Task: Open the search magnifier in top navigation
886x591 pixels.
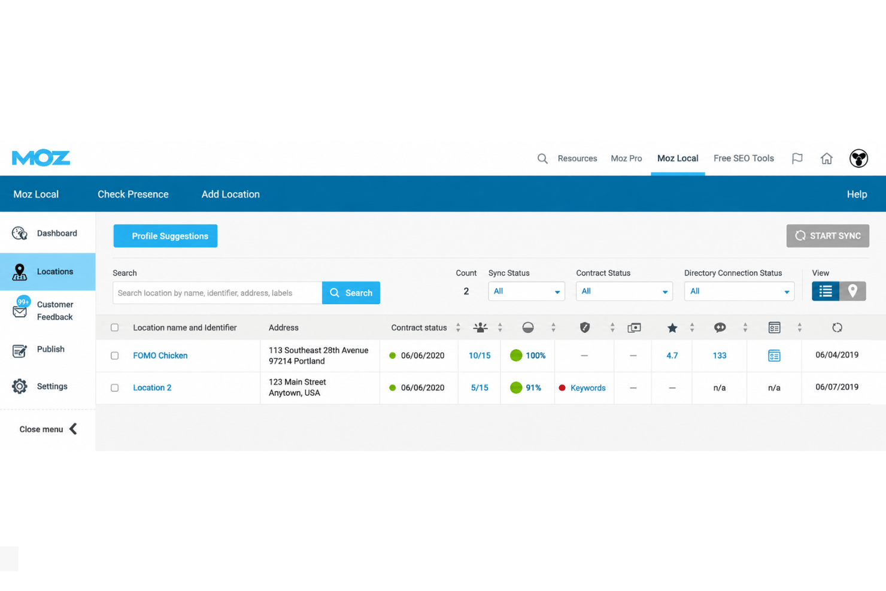Action: (x=542, y=159)
